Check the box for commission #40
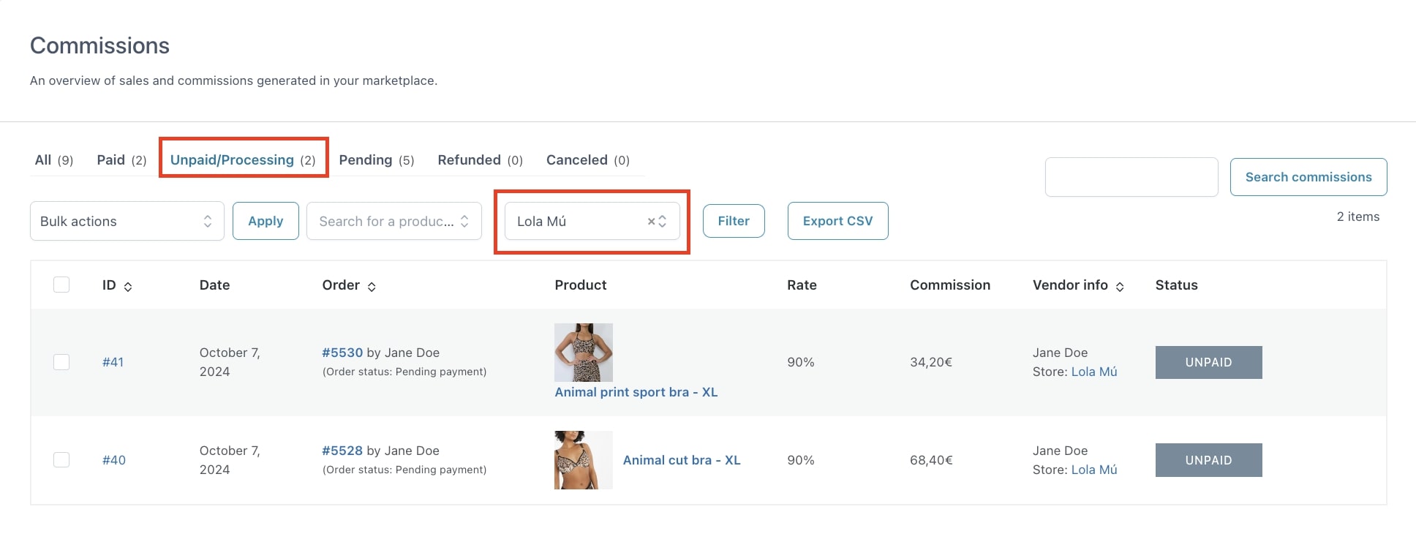 pos(61,459)
